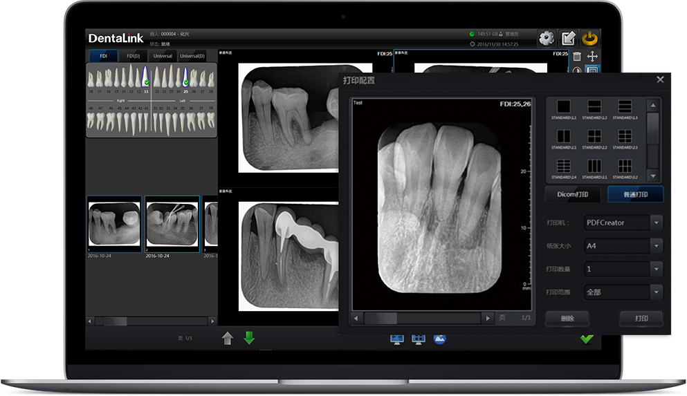This screenshot has width=687, height=396.
Task: Switch to the Universal(D) tab
Action: coord(192,56)
